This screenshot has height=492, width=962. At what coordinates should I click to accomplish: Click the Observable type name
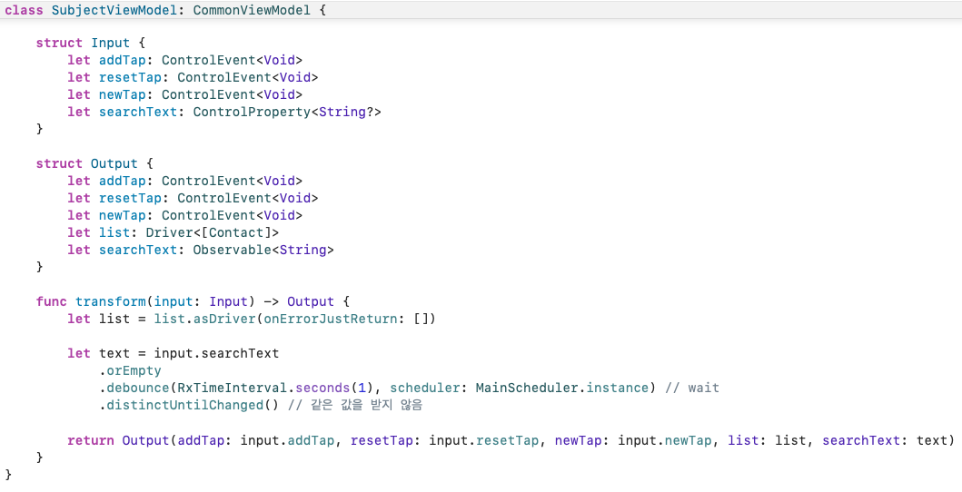(x=233, y=250)
